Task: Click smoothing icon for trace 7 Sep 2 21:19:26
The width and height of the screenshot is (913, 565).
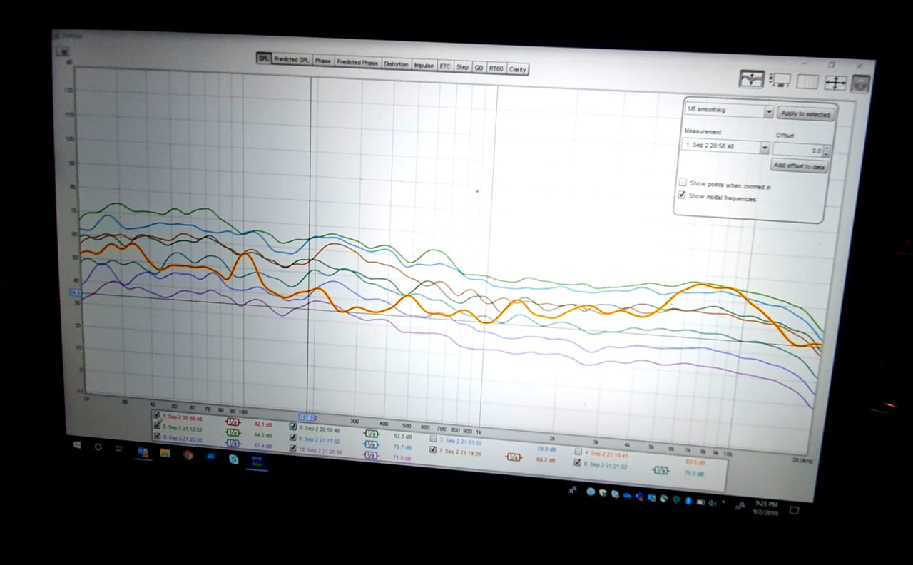Action: coord(514,457)
